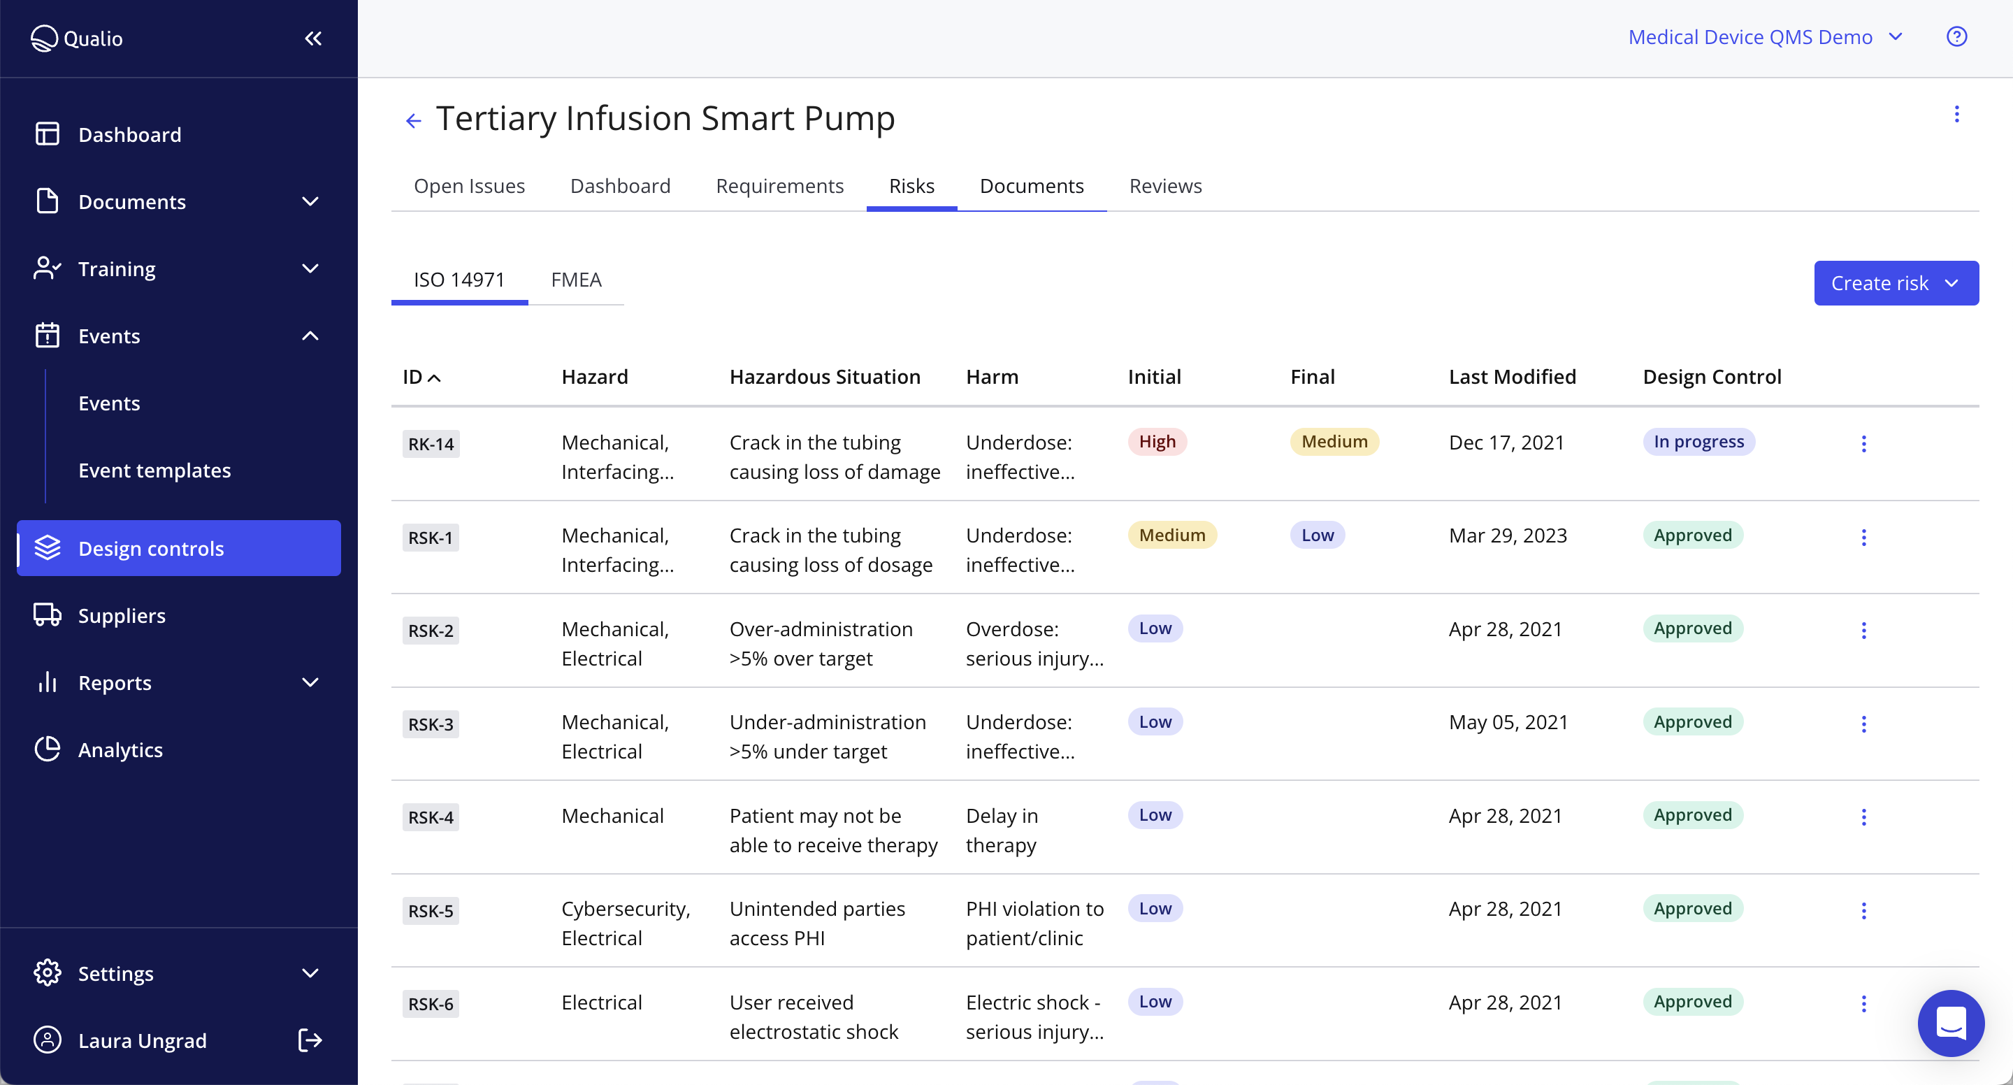Screen dimensions: 2013x1085
Task: Select the Reports icon in the sidebar
Action: point(47,682)
